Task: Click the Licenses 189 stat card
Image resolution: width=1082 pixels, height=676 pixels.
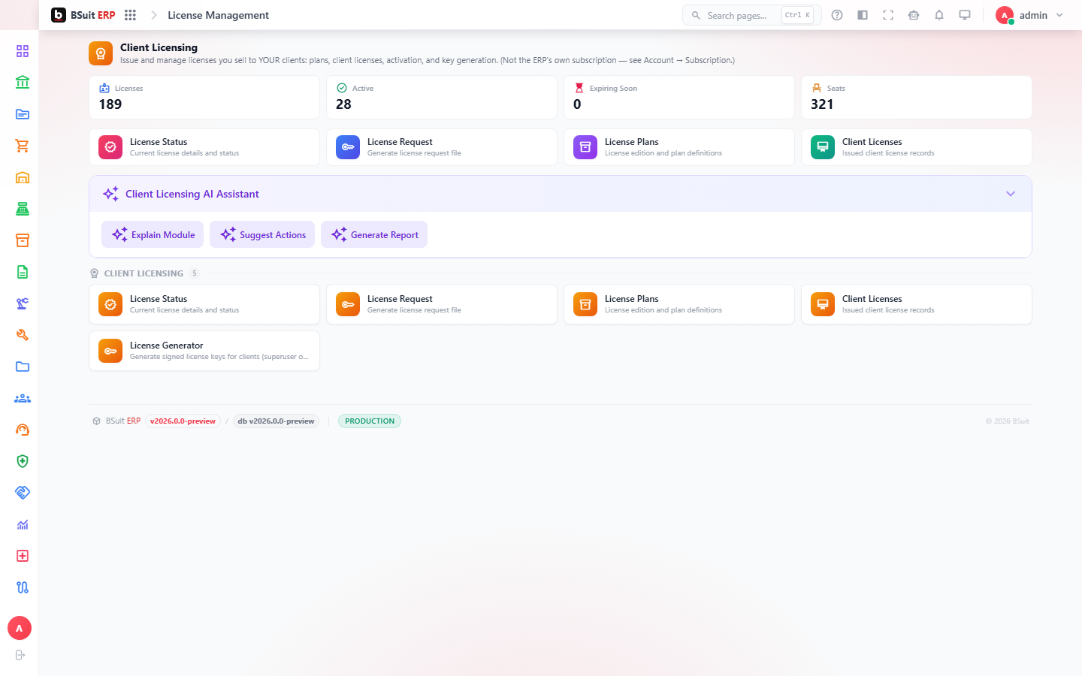Action: pyautogui.click(x=204, y=97)
